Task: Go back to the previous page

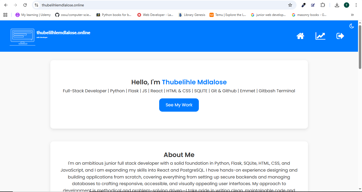Action: pos(6,5)
